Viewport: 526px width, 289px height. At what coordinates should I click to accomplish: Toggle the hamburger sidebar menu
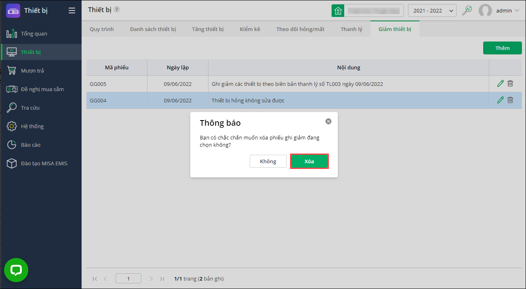[72, 10]
